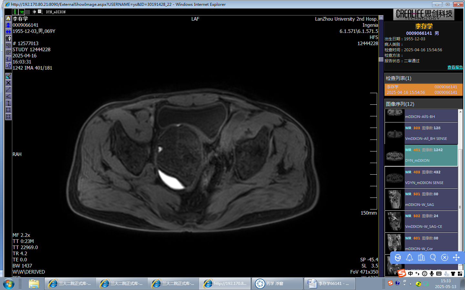Click the brightness/contrast sun icon in the top toolbar

34,12
